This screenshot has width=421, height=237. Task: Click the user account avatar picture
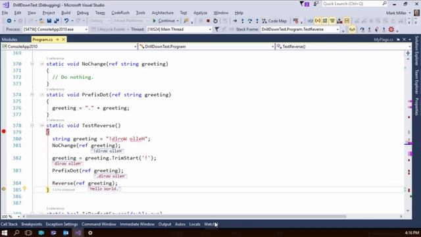pyautogui.click(x=416, y=13)
